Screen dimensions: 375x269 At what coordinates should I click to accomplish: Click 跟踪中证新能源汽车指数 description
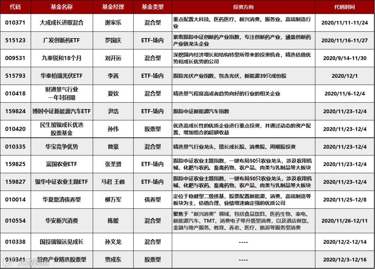point(201,111)
